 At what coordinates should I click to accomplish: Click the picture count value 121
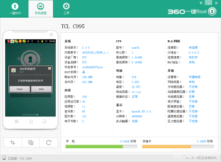pos(84,116)
